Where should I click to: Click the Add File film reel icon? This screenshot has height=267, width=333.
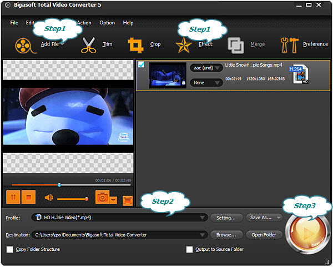[26, 46]
